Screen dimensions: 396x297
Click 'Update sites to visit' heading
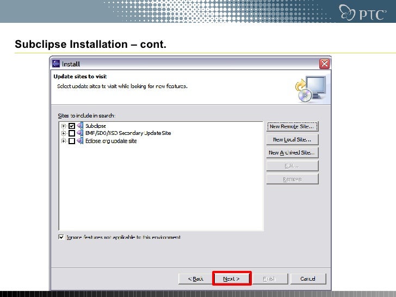tap(80, 77)
